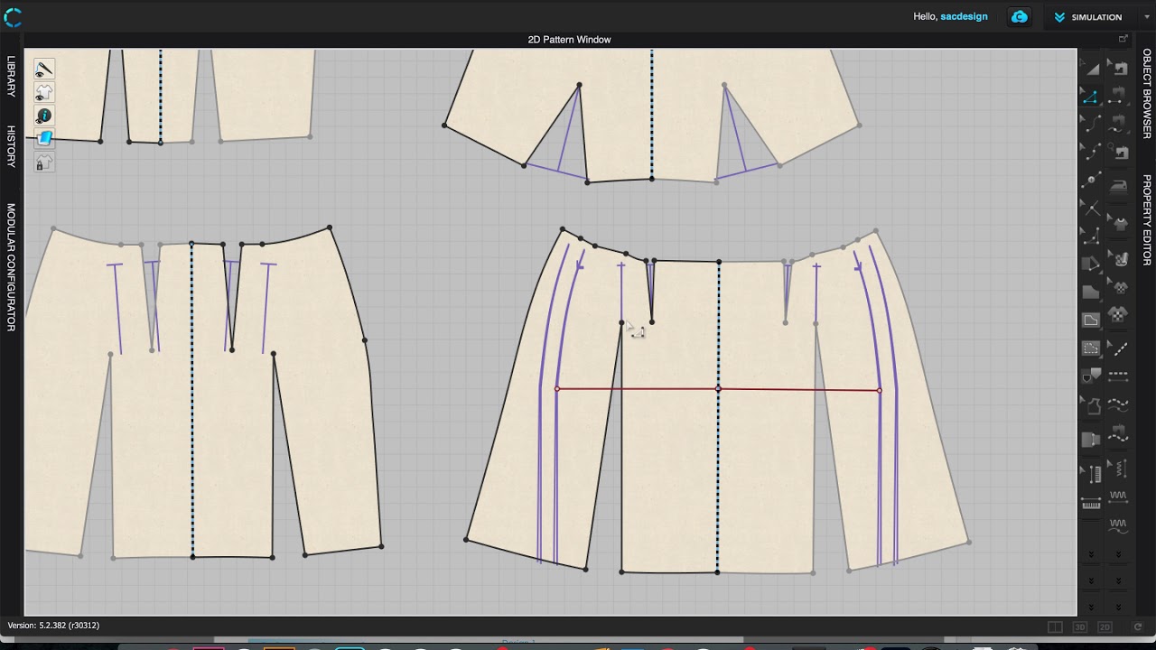Toggle pattern visibility (t-shirt eye icon)
This screenshot has width=1156, height=650.
coord(44,93)
